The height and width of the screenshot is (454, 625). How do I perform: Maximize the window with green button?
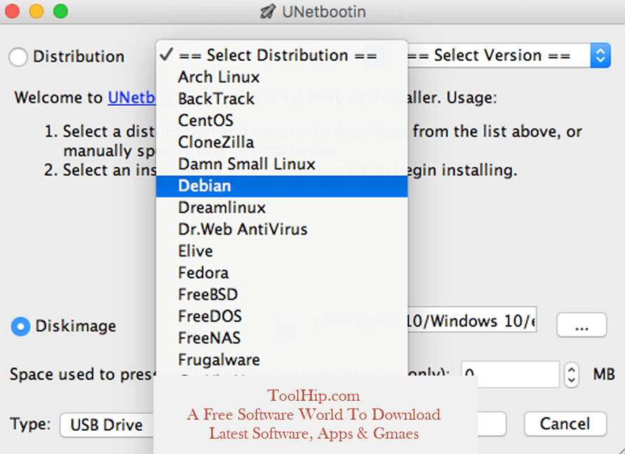(60, 11)
